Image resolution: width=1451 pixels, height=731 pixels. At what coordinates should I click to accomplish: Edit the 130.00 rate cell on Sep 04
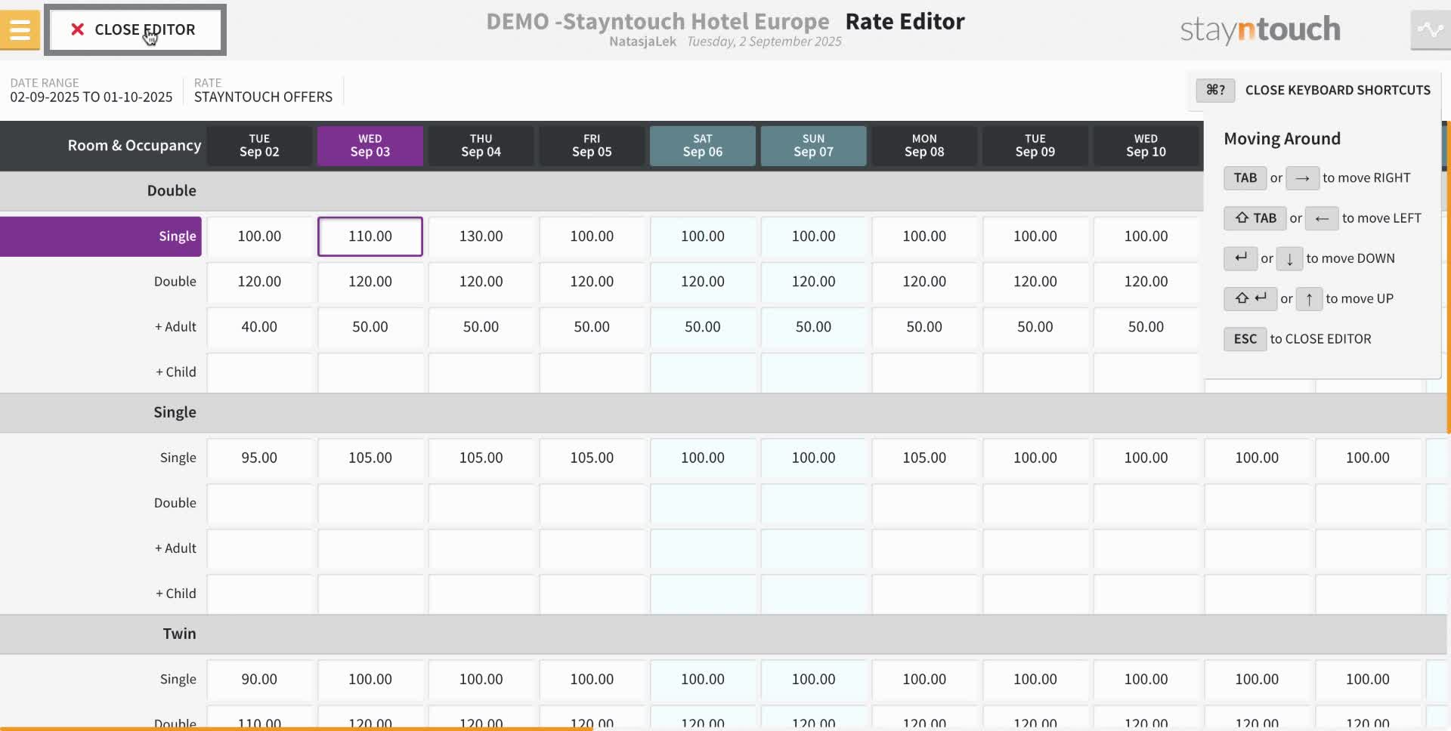(481, 236)
